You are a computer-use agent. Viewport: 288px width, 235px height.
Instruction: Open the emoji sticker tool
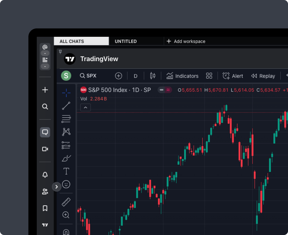point(66,184)
